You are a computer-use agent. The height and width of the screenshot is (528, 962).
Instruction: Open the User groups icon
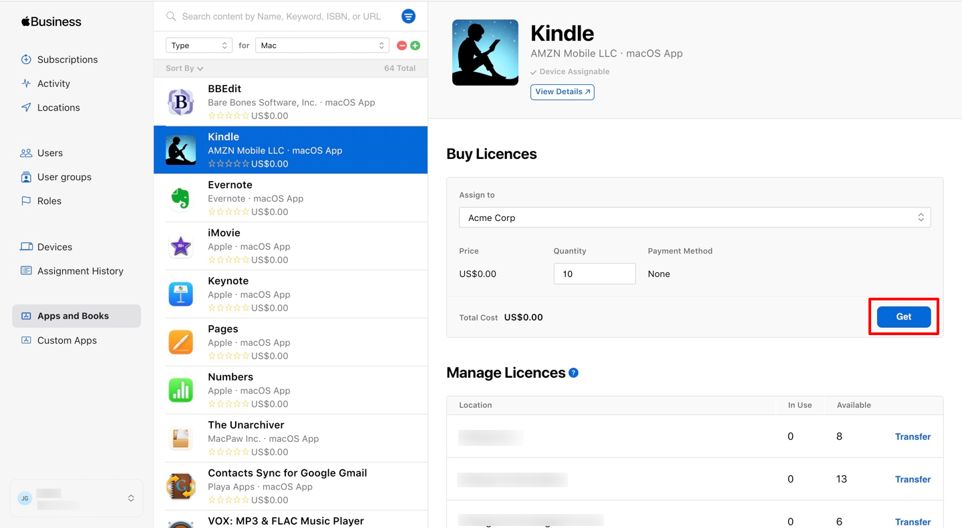(x=26, y=177)
